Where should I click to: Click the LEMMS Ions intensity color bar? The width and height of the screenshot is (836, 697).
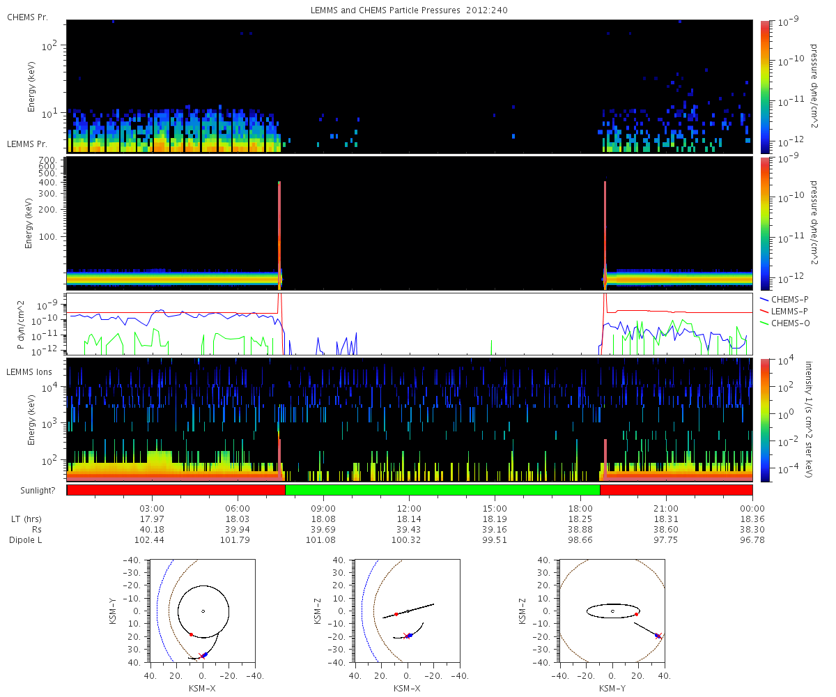[765, 420]
